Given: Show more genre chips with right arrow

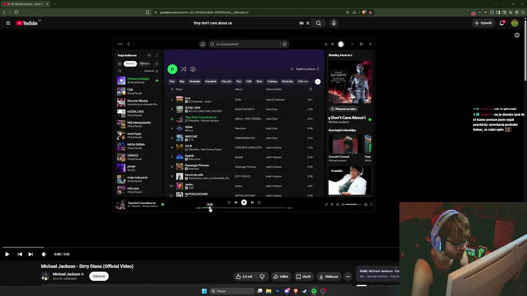Looking at the screenshot, I should (317, 81).
